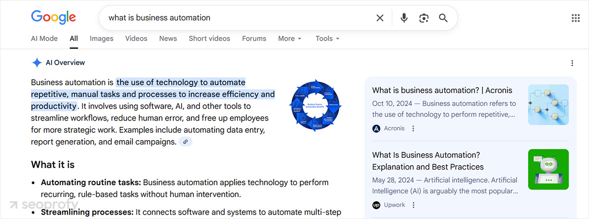Open AI Overview three-dot options menu
The height and width of the screenshot is (219, 589).
[x=572, y=63]
